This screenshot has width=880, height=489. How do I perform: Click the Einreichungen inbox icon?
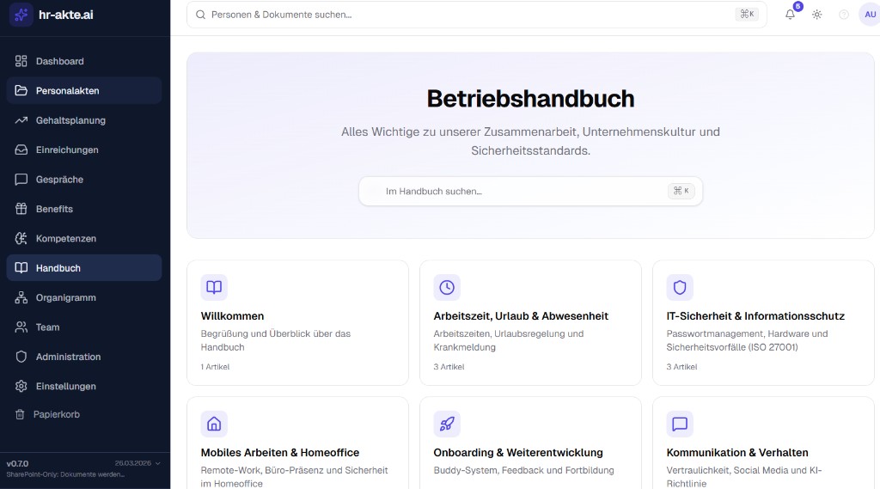[21, 150]
